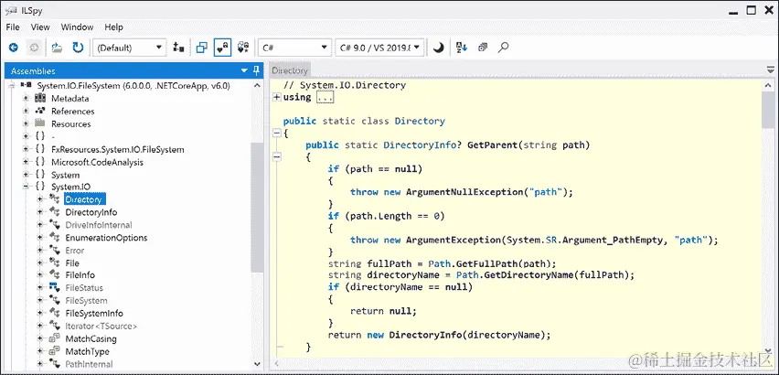Follow the Argument_PathEmpty link in code
779x375 pixels.
pos(614,240)
